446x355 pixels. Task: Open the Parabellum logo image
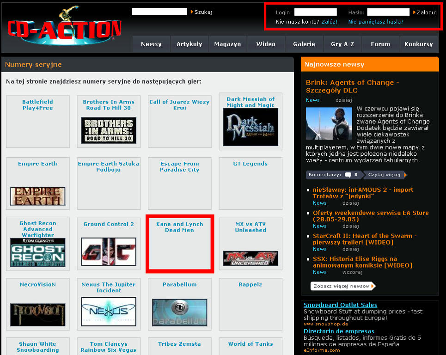click(179, 312)
